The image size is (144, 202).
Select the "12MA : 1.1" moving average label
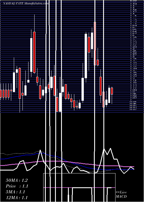pyautogui.click(x=17, y=198)
